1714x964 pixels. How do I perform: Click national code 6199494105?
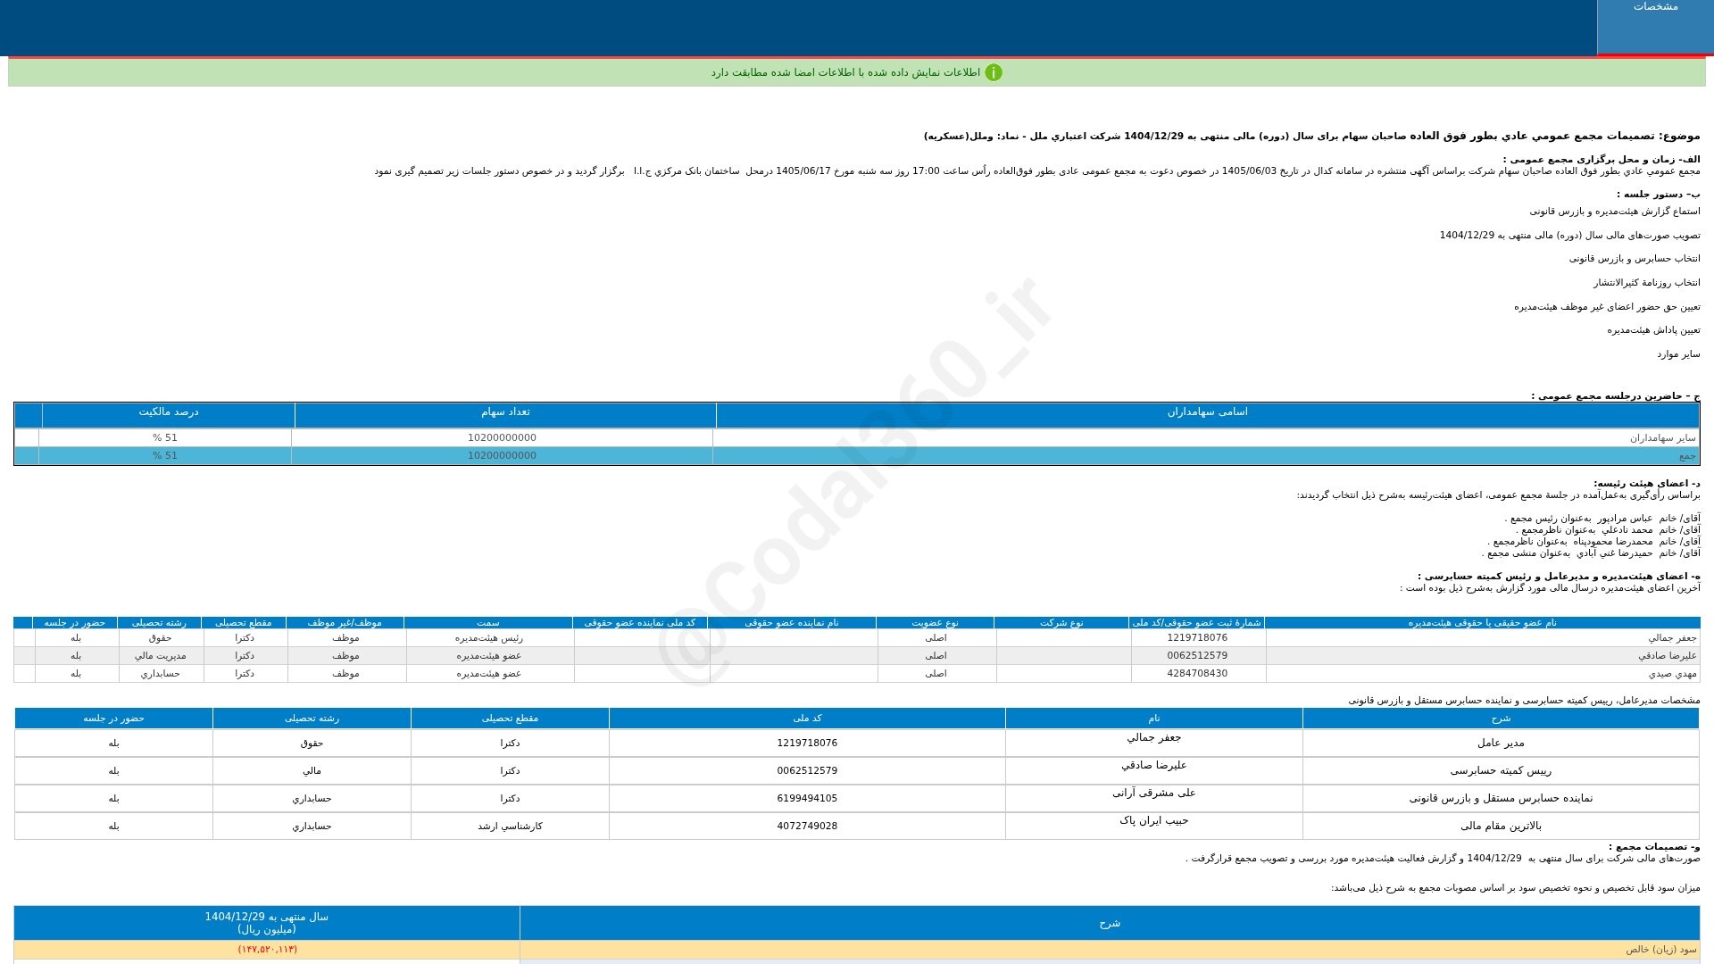807,799
